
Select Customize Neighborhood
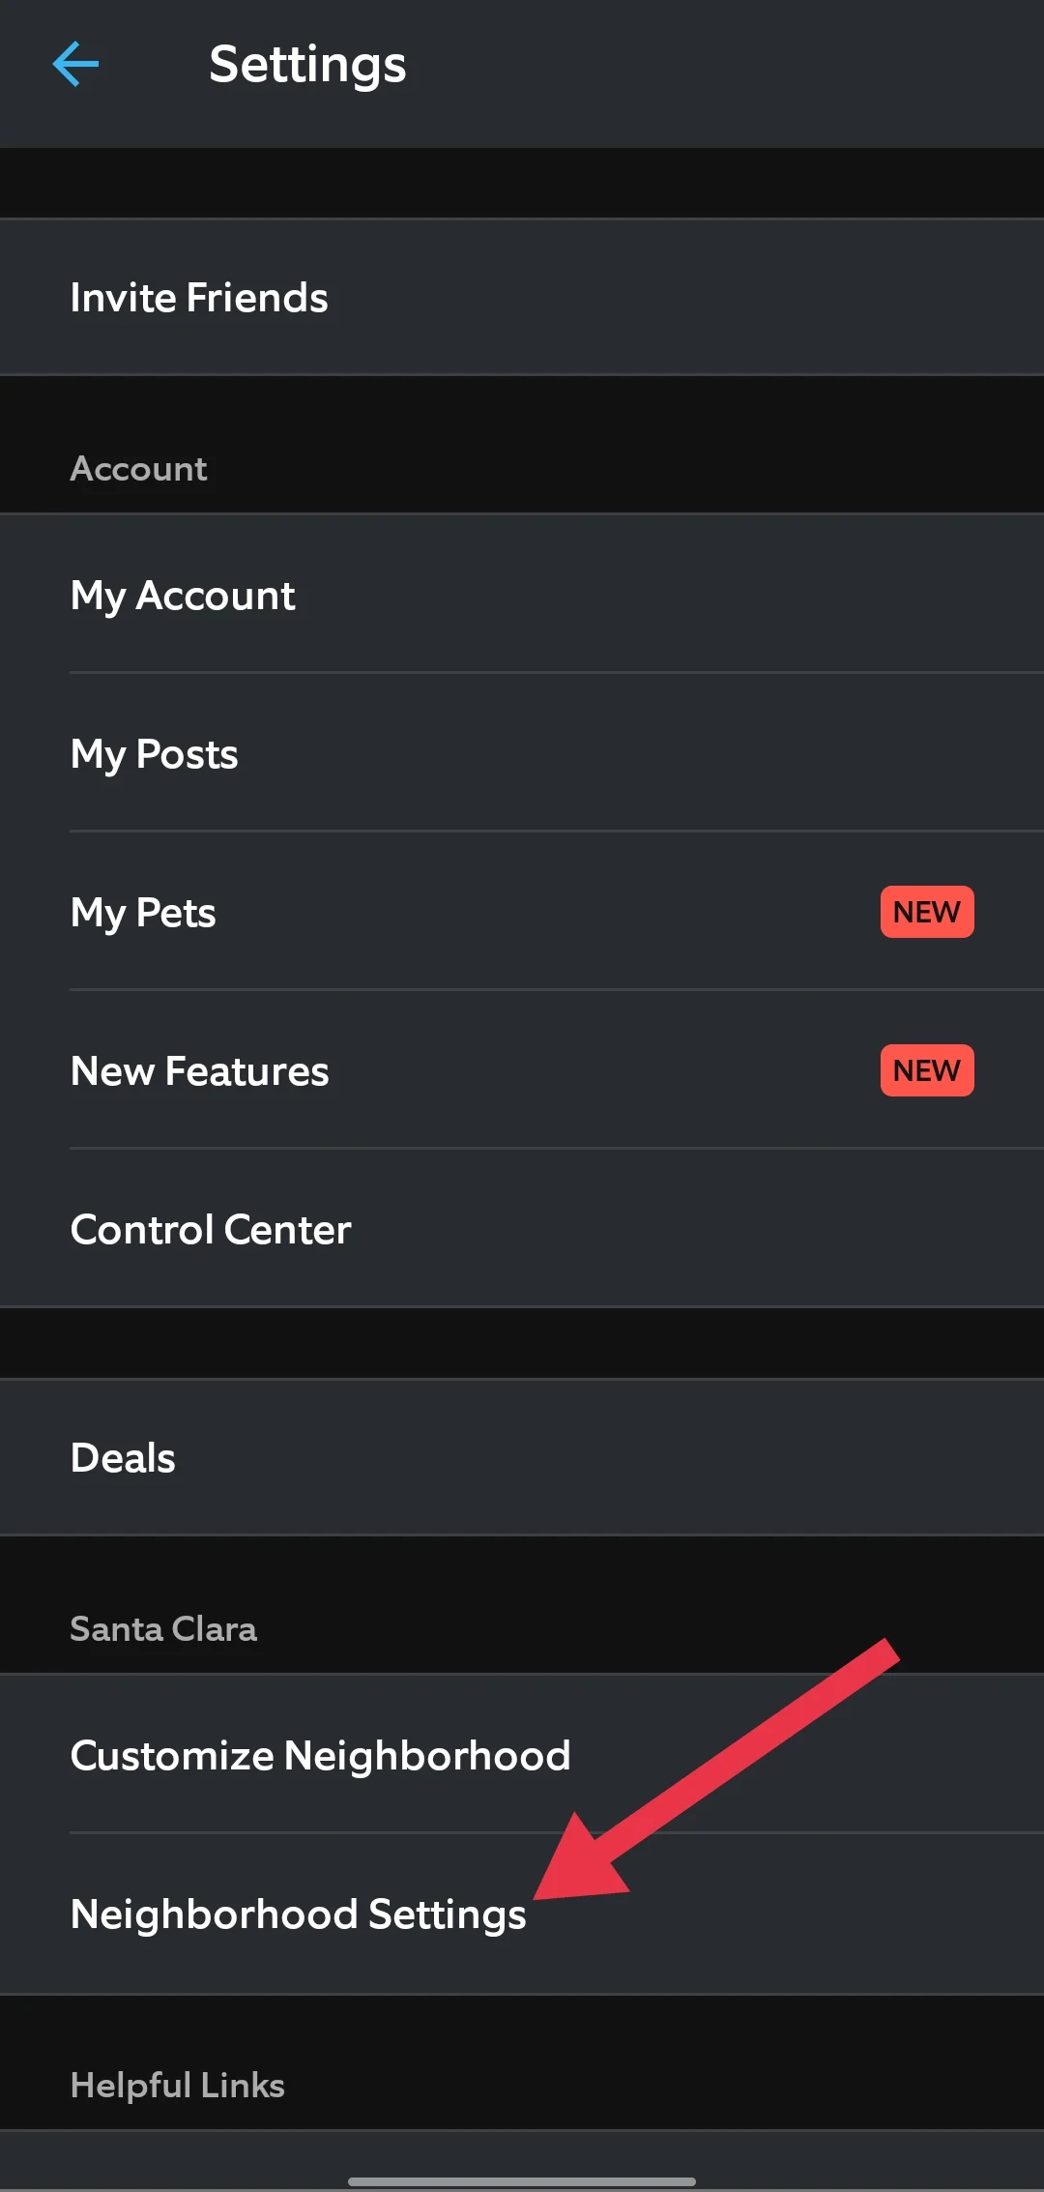pos(320,1756)
